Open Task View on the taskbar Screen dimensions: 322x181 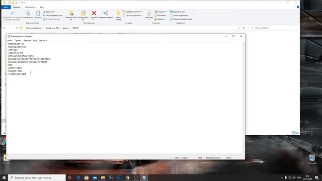[70, 177]
